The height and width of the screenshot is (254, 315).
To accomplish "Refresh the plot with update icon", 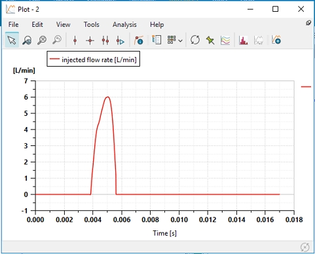I will (195, 40).
